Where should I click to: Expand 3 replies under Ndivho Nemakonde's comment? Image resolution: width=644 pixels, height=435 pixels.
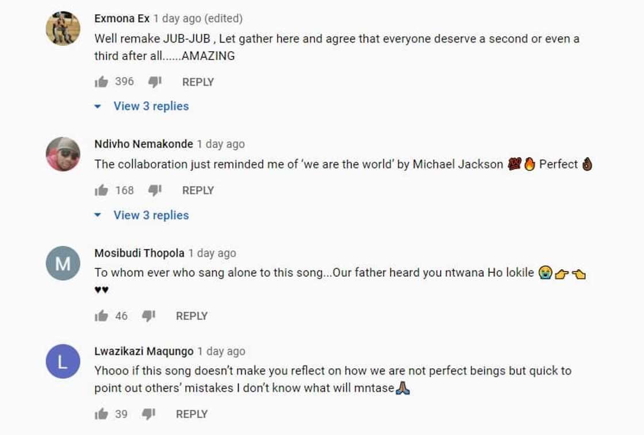(x=151, y=215)
